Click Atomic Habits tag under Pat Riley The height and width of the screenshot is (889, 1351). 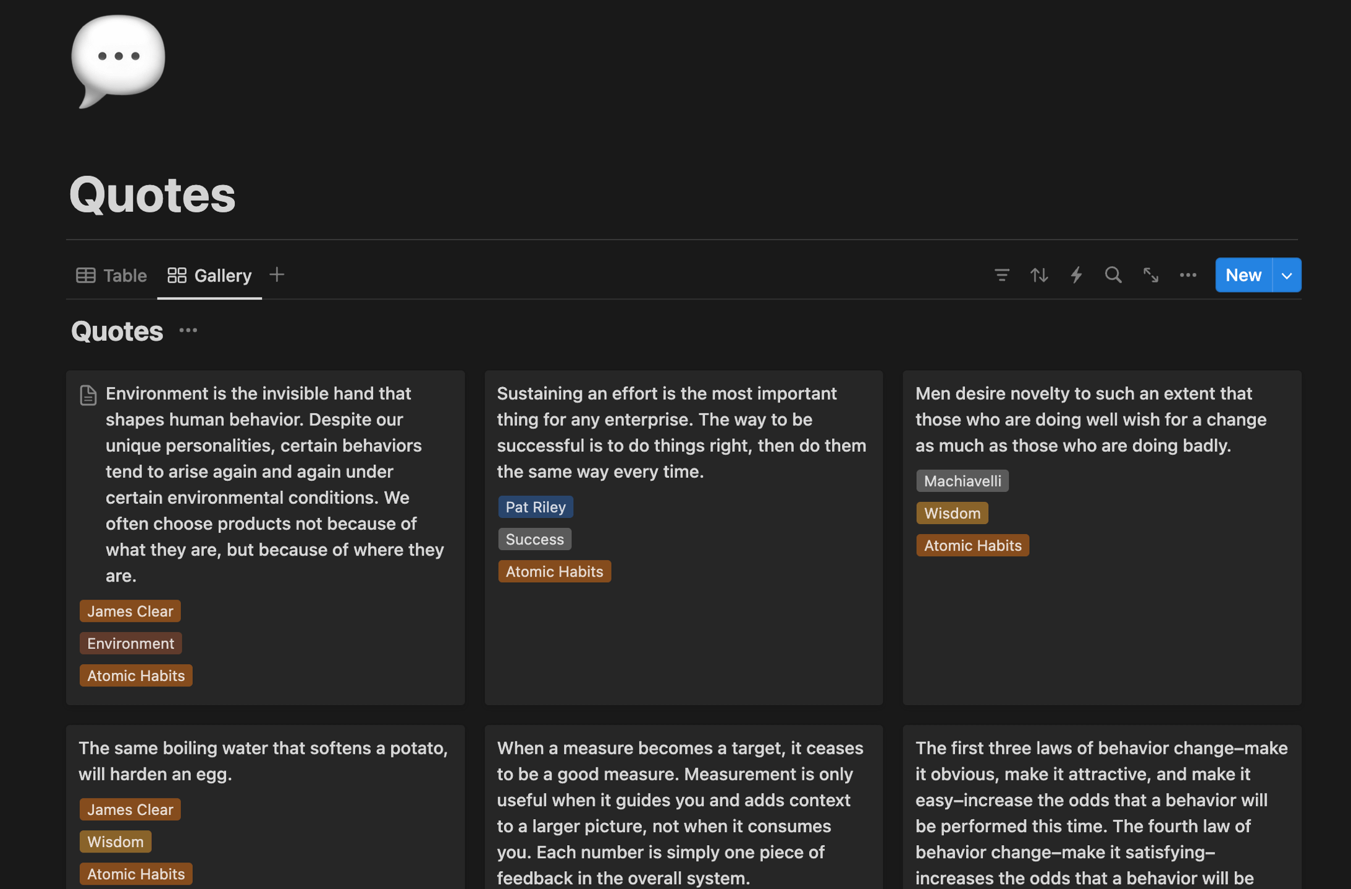(x=554, y=571)
